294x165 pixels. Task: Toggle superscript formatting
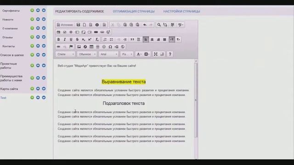click(x=90, y=39)
